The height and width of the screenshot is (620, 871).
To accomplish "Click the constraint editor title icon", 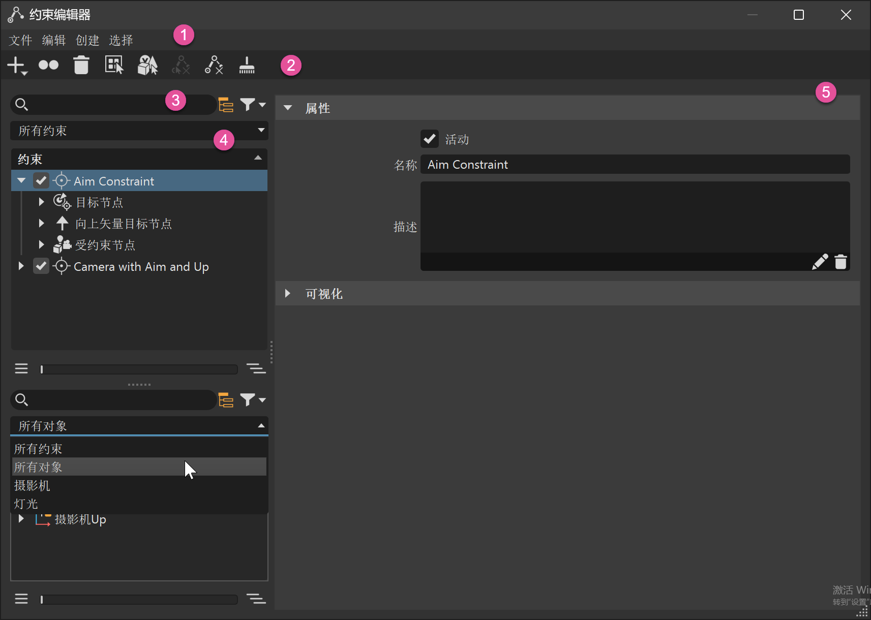I will (x=16, y=15).
